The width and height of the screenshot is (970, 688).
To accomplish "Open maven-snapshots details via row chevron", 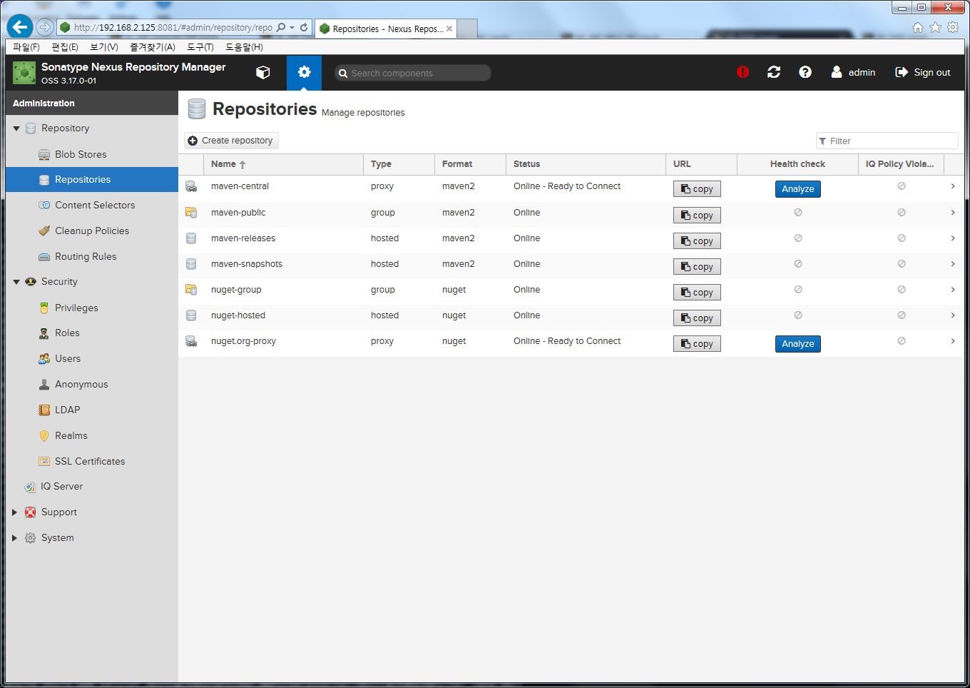I will click(953, 263).
